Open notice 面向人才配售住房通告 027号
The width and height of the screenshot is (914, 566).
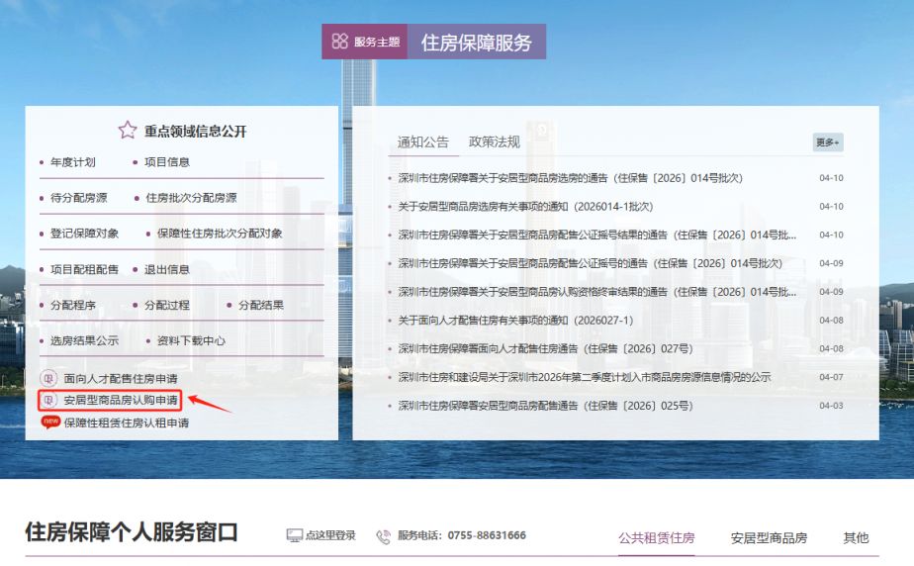coord(545,348)
